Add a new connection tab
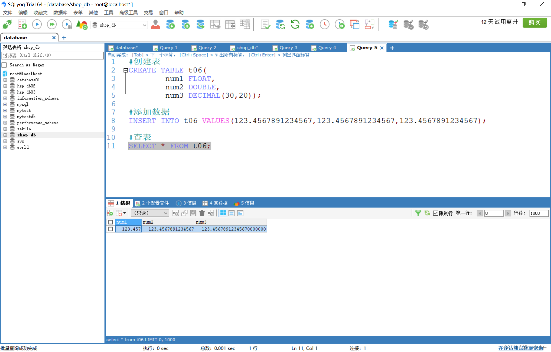The width and height of the screenshot is (551, 352). point(64,37)
